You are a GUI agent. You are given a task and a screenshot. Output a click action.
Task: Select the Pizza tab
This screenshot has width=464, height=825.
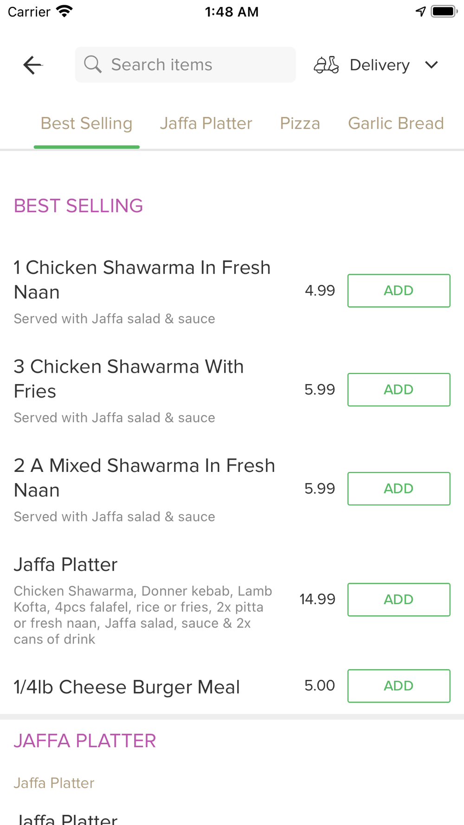click(300, 123)
